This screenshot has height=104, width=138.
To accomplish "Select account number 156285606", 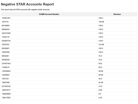I will [6, 94].
